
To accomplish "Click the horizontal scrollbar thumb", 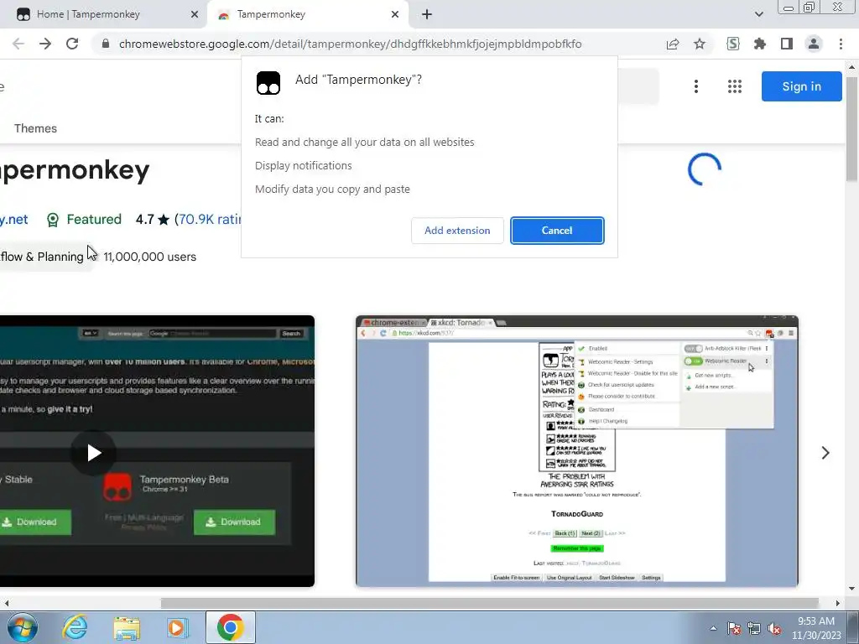I will (489, 603).
